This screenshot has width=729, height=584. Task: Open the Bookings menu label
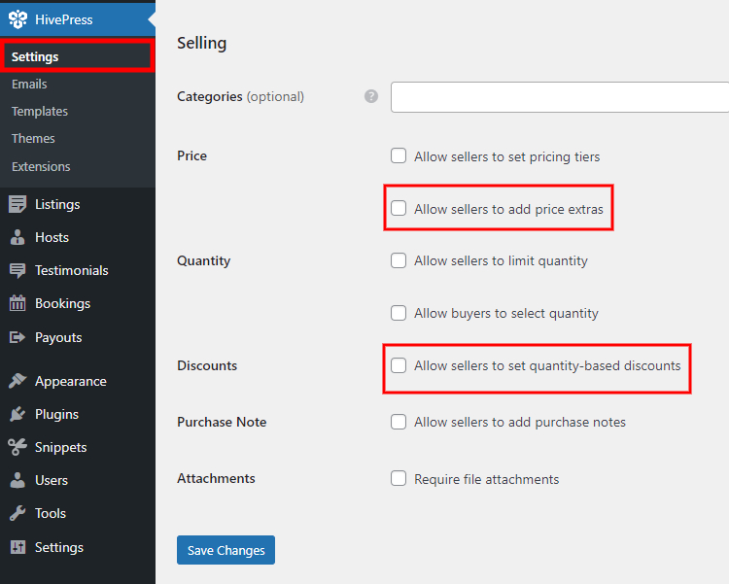click(63, 303)
